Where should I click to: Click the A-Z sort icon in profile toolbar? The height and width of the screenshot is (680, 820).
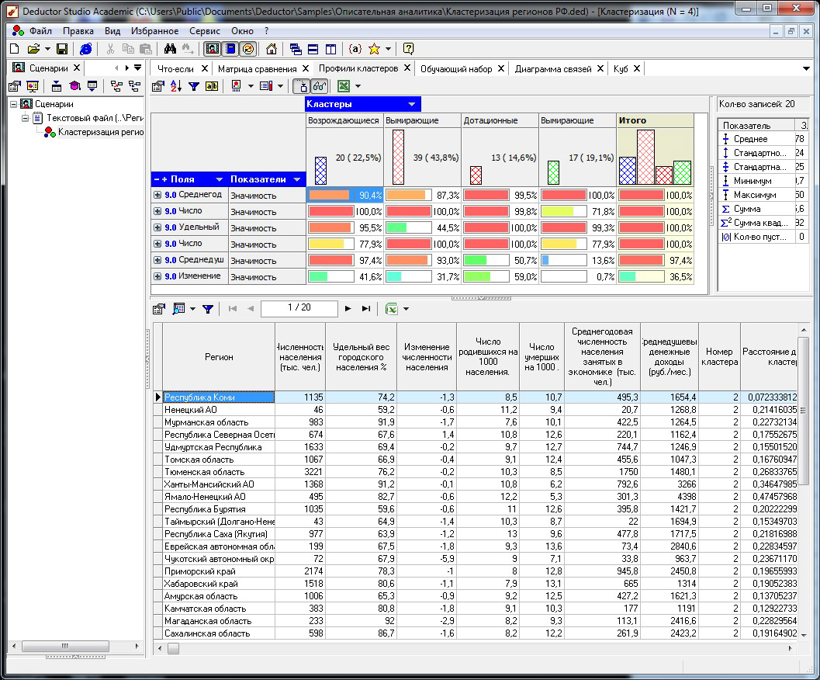[x=176, y=86]
